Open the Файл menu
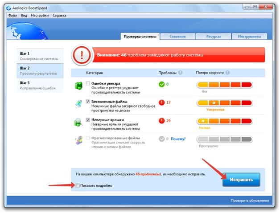The width and height of the screenshot is (280, 213). coord(12,15)
